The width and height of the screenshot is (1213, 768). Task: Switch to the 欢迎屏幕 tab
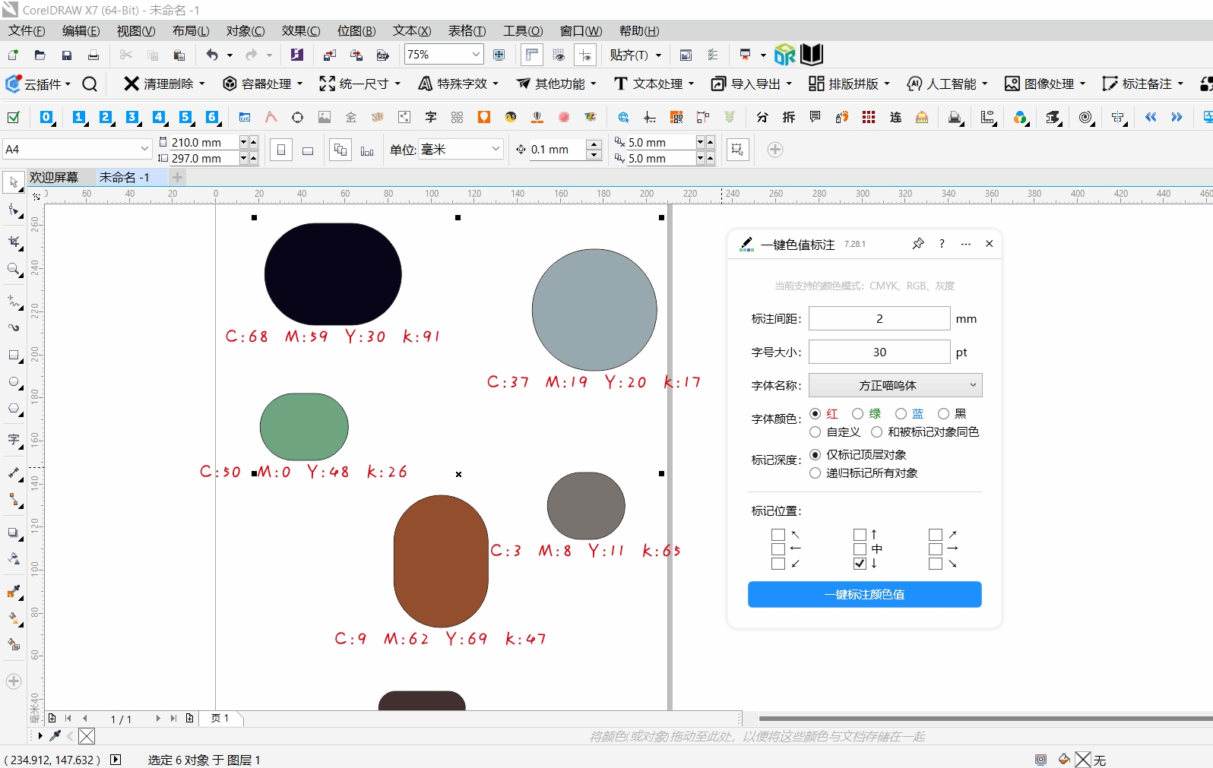coord(54,177)
